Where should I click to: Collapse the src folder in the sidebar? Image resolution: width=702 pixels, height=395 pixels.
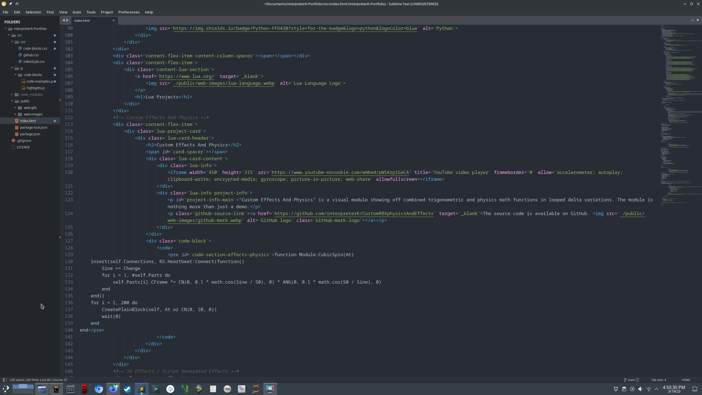[x=9, y=35]
